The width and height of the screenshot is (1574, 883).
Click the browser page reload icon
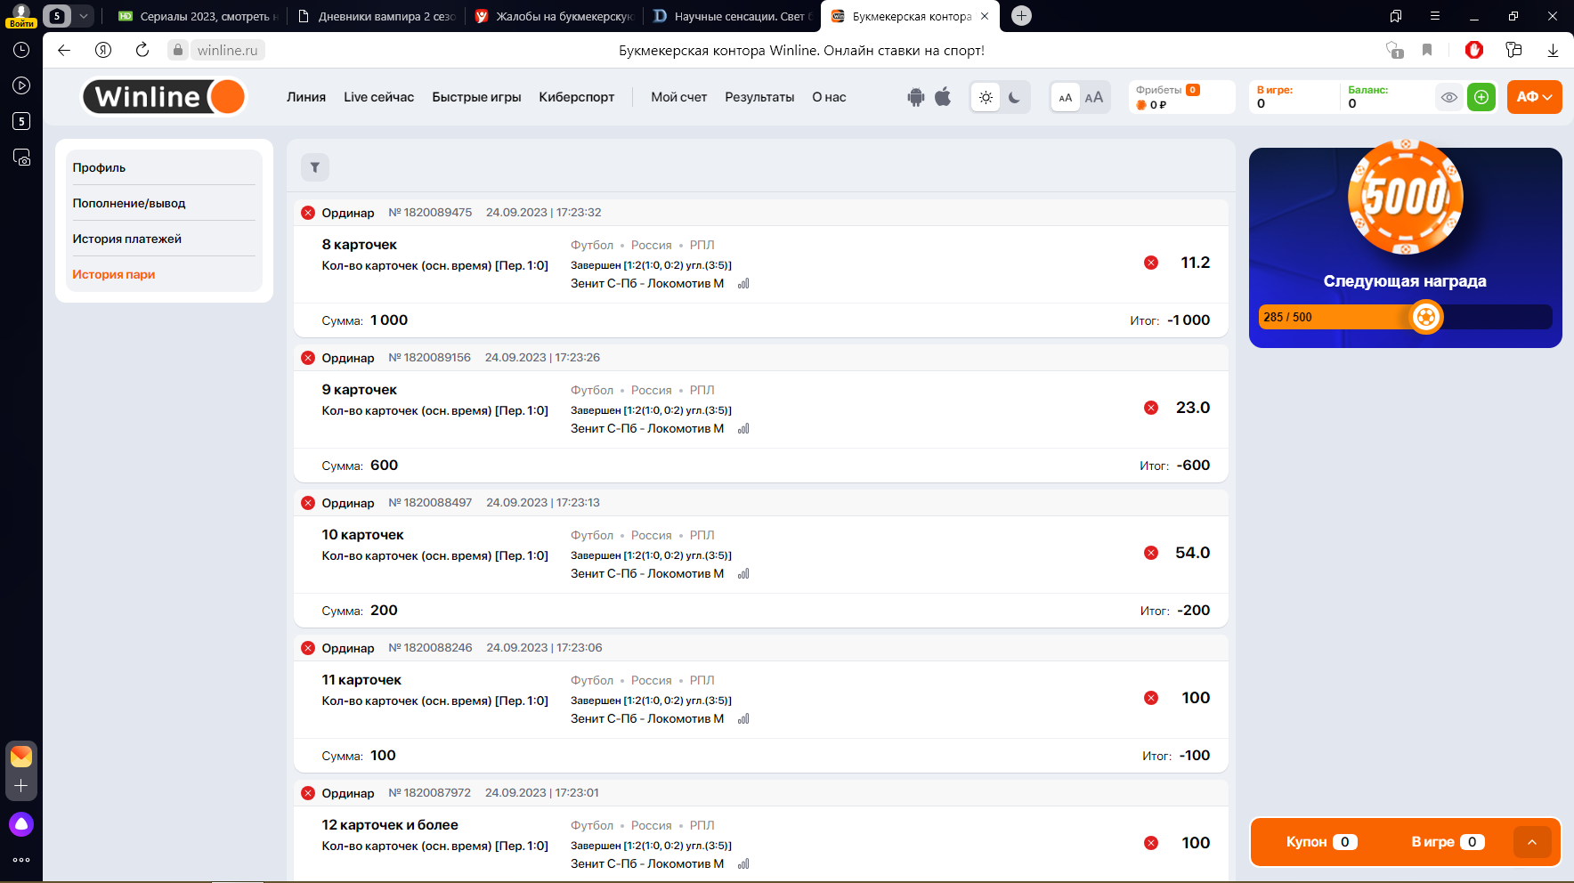142,50
